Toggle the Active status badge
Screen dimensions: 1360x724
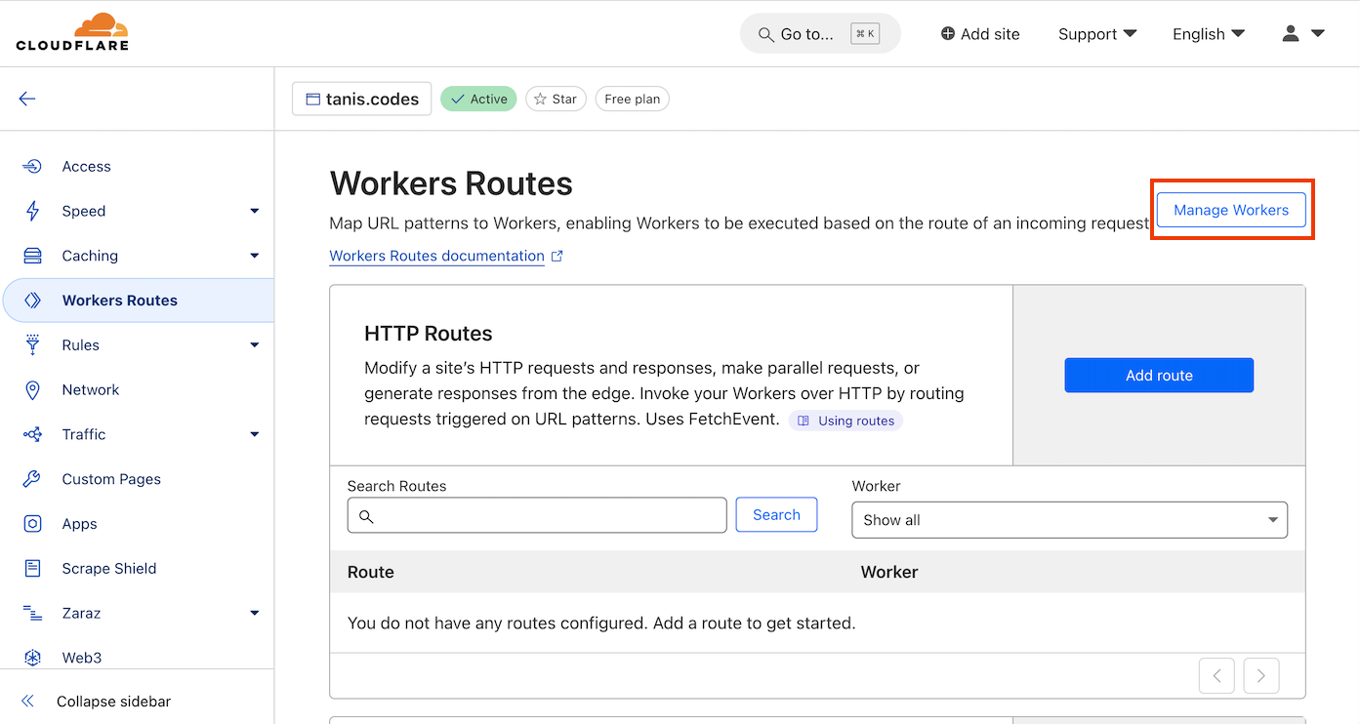[x=478, y=99]
